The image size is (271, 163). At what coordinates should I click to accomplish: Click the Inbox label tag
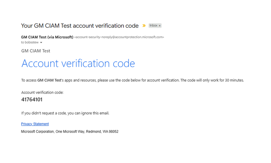pos(153,26)
